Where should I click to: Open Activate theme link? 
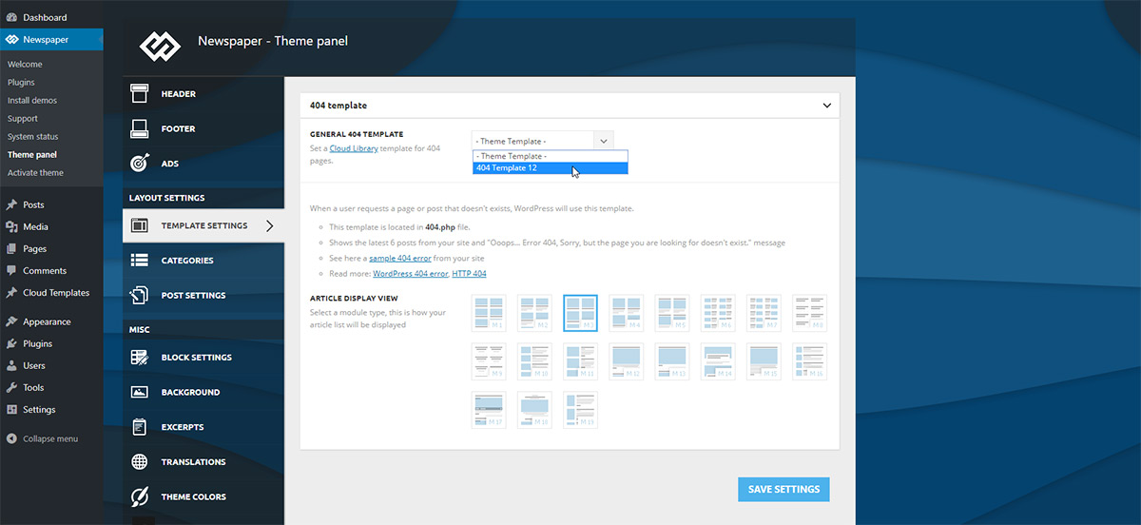point(35,173)
